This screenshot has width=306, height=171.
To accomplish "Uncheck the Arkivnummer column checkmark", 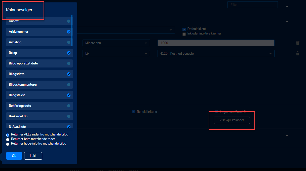I will click(x=68, y=32).
